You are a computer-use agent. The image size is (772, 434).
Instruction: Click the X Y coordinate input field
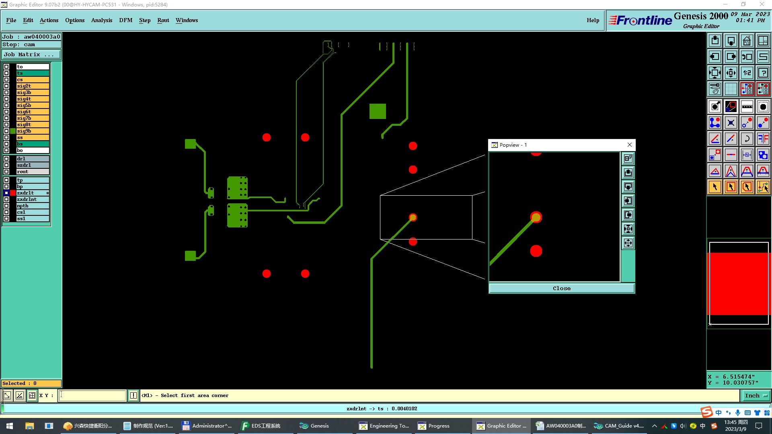click(92, 395)
